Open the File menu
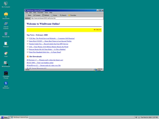The width and height of the screenshot is (159, 119). click(26, 13)
